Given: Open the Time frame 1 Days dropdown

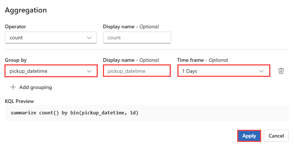Looking at the screenshot, I should (x=224, y=71).
